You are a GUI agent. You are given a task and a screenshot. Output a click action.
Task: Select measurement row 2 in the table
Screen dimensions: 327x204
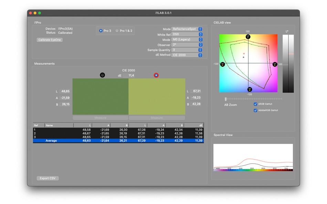pyautogui.click(x=118, y=133)
